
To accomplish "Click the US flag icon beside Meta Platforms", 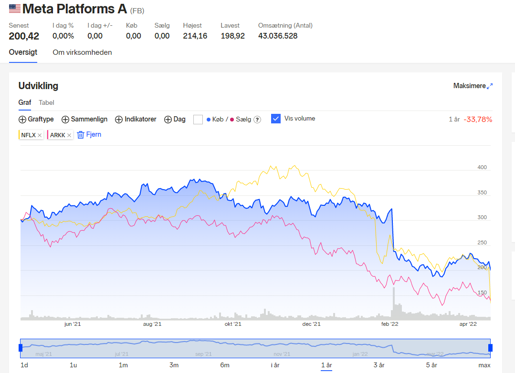I will (x=15, y=9).
